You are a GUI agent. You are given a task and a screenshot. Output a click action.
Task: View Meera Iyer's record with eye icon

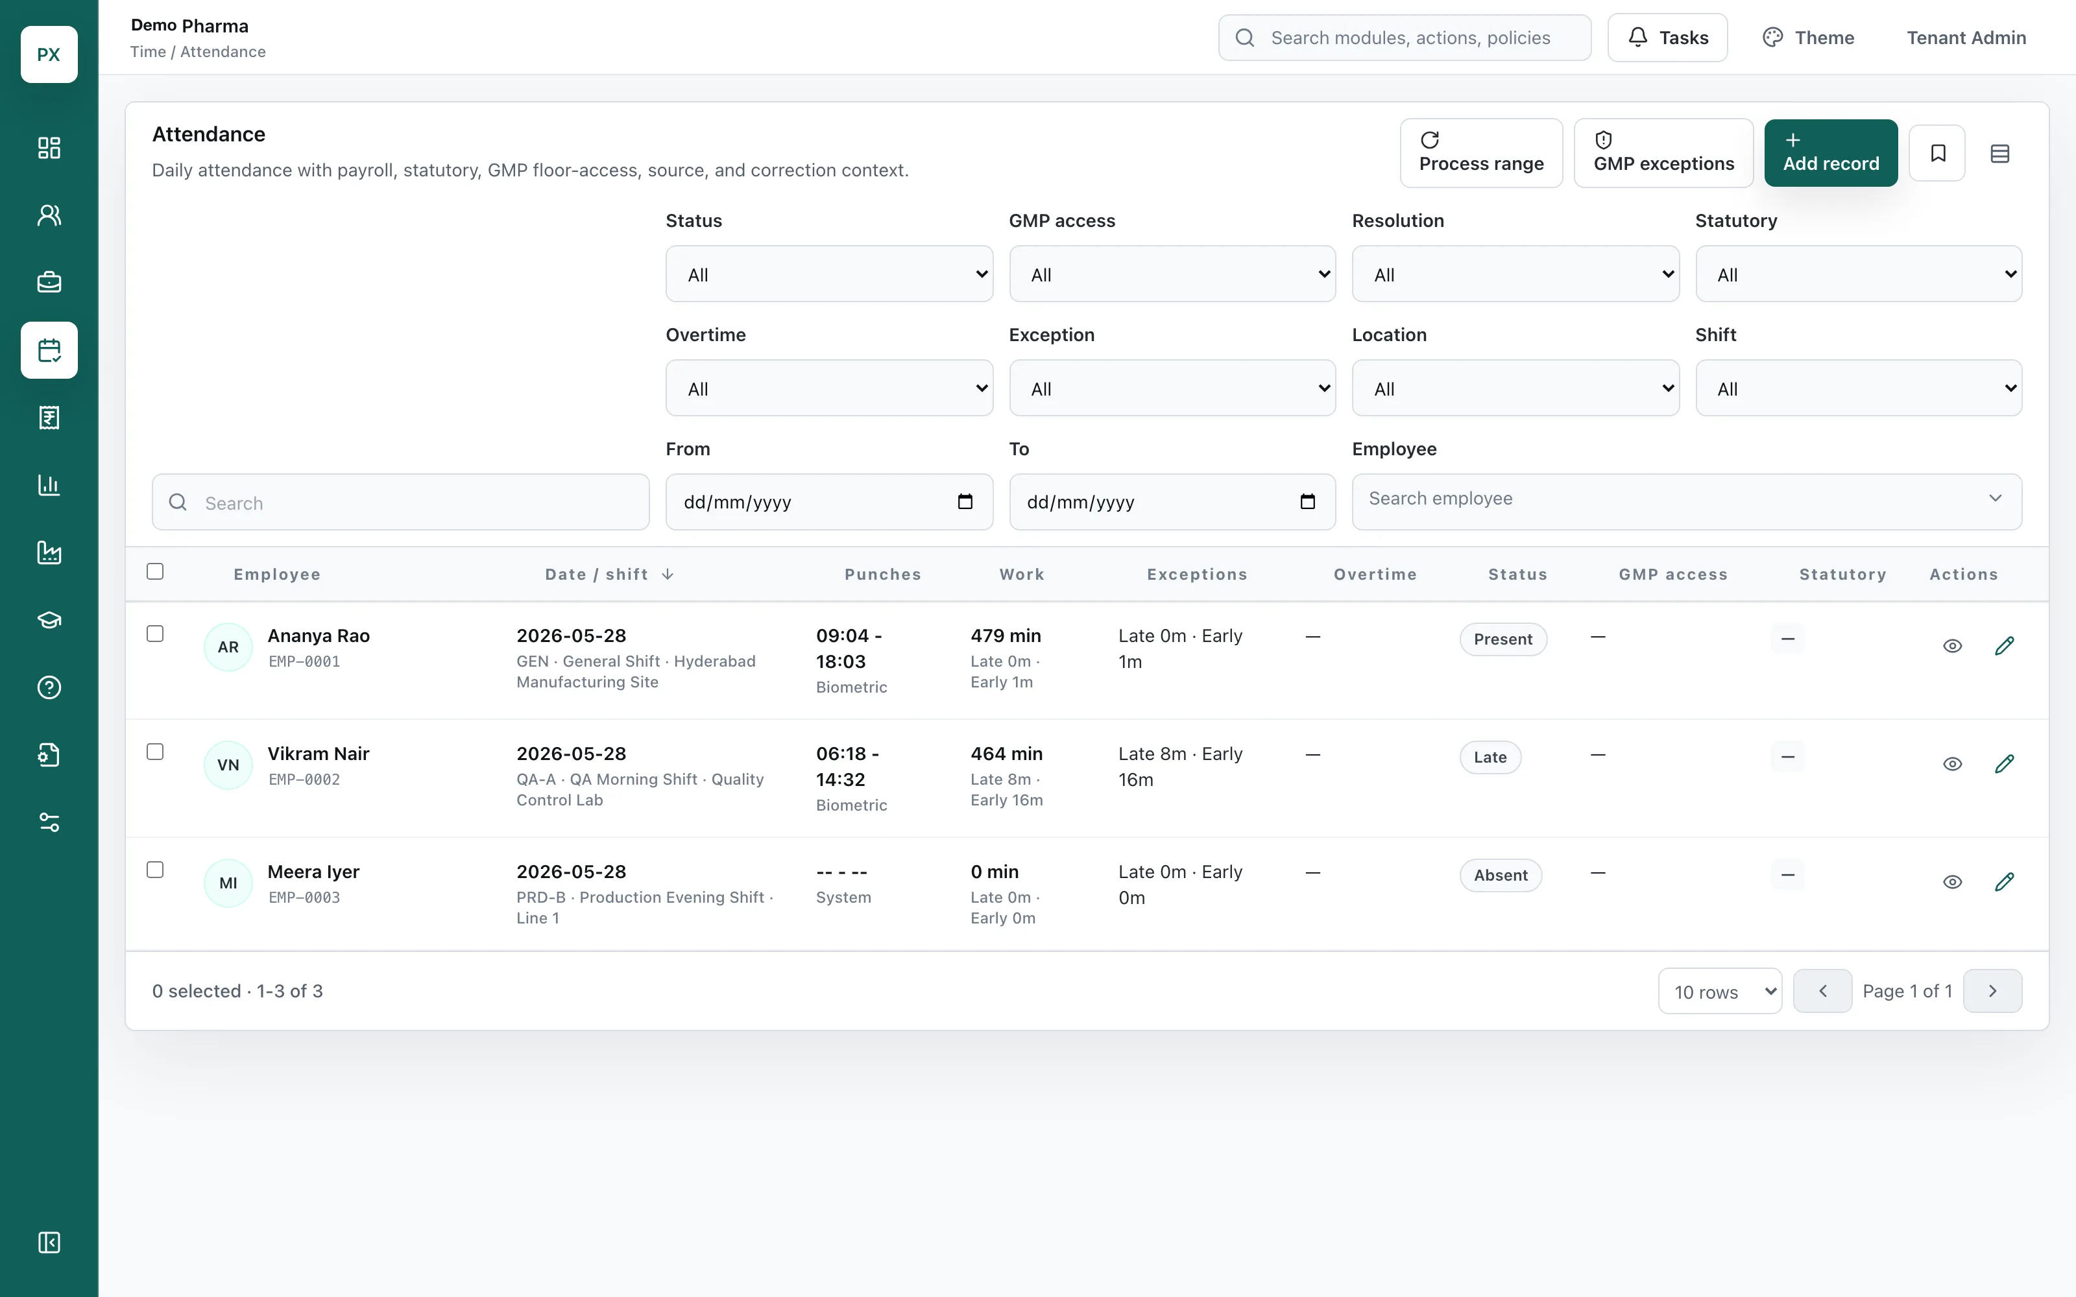tap(1953, 882)
